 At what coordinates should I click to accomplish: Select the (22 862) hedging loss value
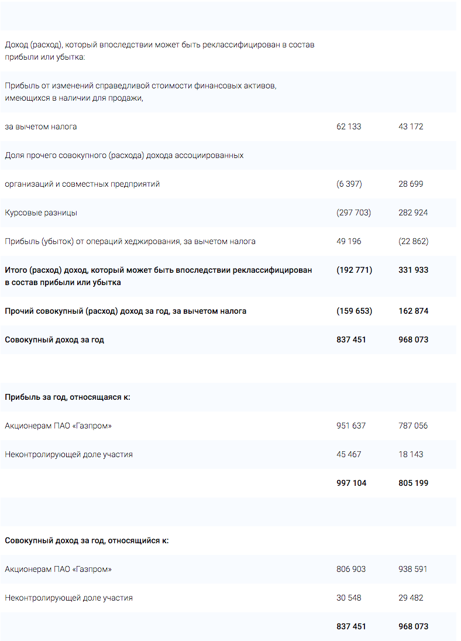pos(413,241)
